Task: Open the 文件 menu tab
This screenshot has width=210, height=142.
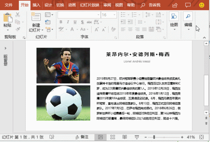Action: coord(9,5)
